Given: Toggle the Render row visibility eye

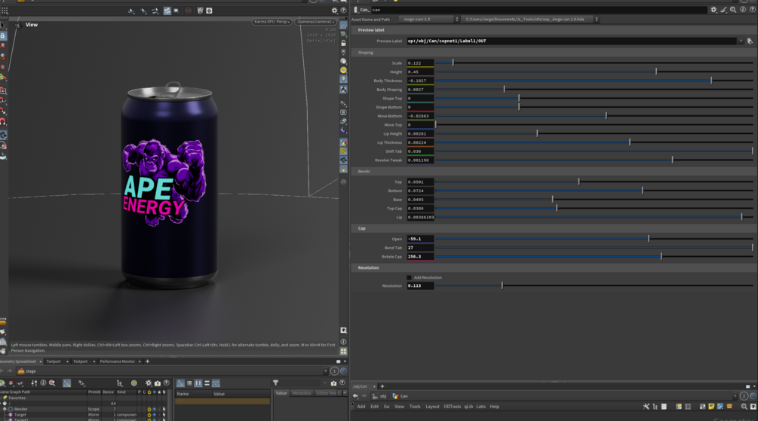Looking at the screenshot, I should click(154, 409).
